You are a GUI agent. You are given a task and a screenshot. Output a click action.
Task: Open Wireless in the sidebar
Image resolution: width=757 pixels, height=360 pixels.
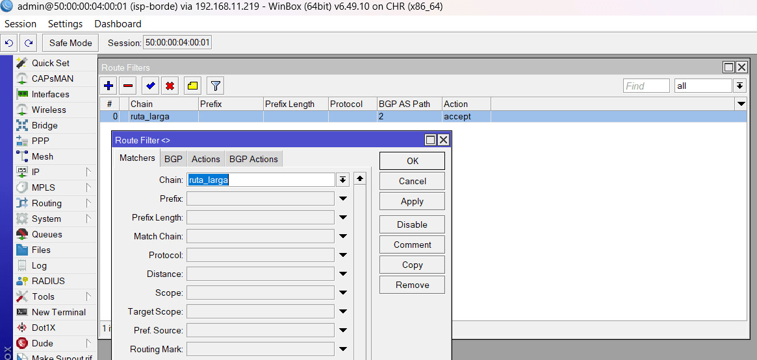(x=49, y=110)
